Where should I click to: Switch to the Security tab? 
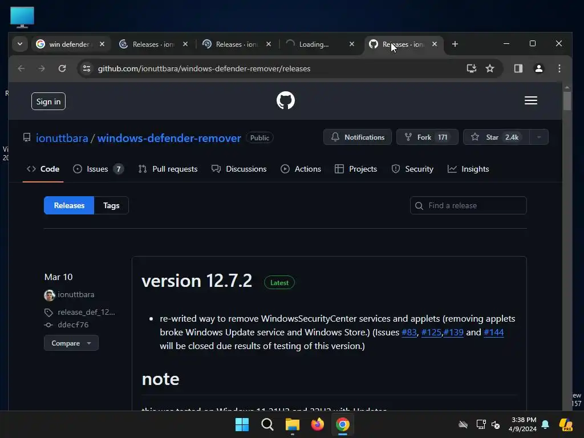pos(412,169)
